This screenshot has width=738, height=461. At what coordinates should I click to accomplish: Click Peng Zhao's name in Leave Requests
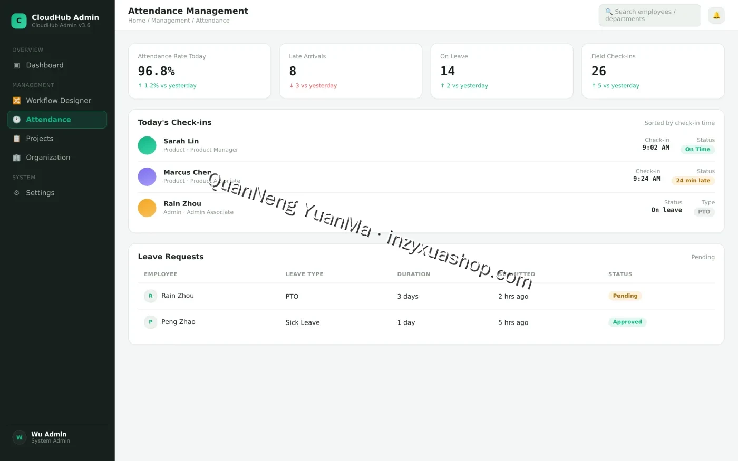coord(178,322)
